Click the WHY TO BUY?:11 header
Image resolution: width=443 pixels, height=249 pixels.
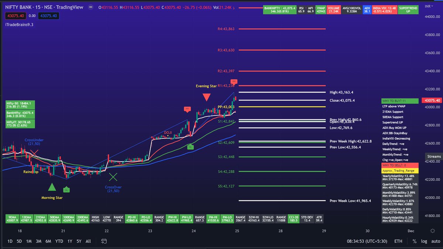pyautogui.click(x=400, y=101)
